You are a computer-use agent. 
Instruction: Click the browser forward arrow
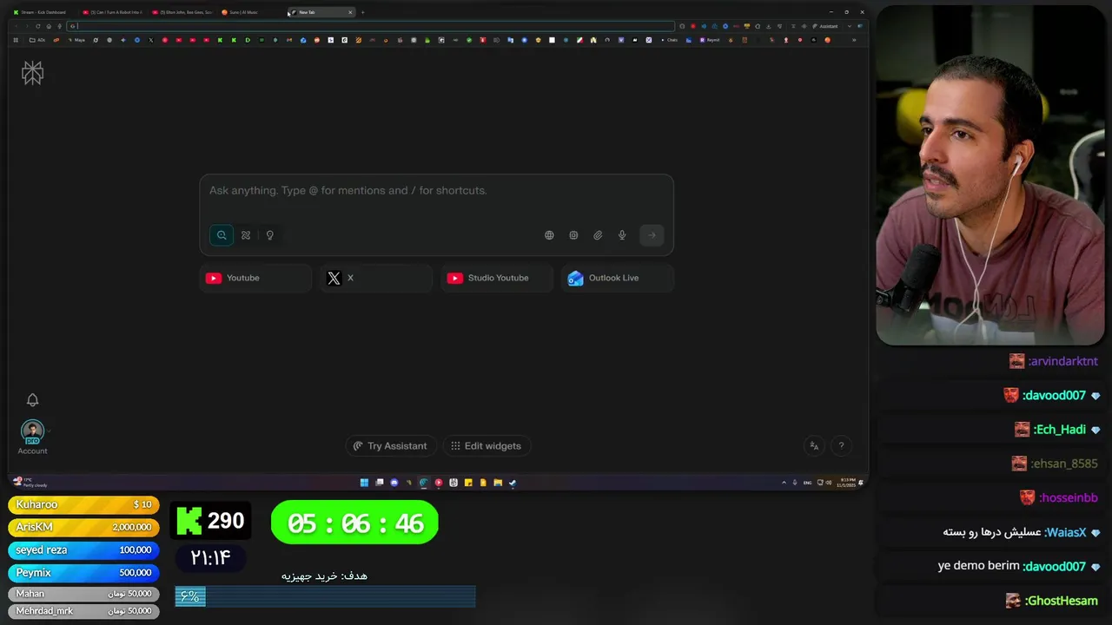(x=27, y=26)
